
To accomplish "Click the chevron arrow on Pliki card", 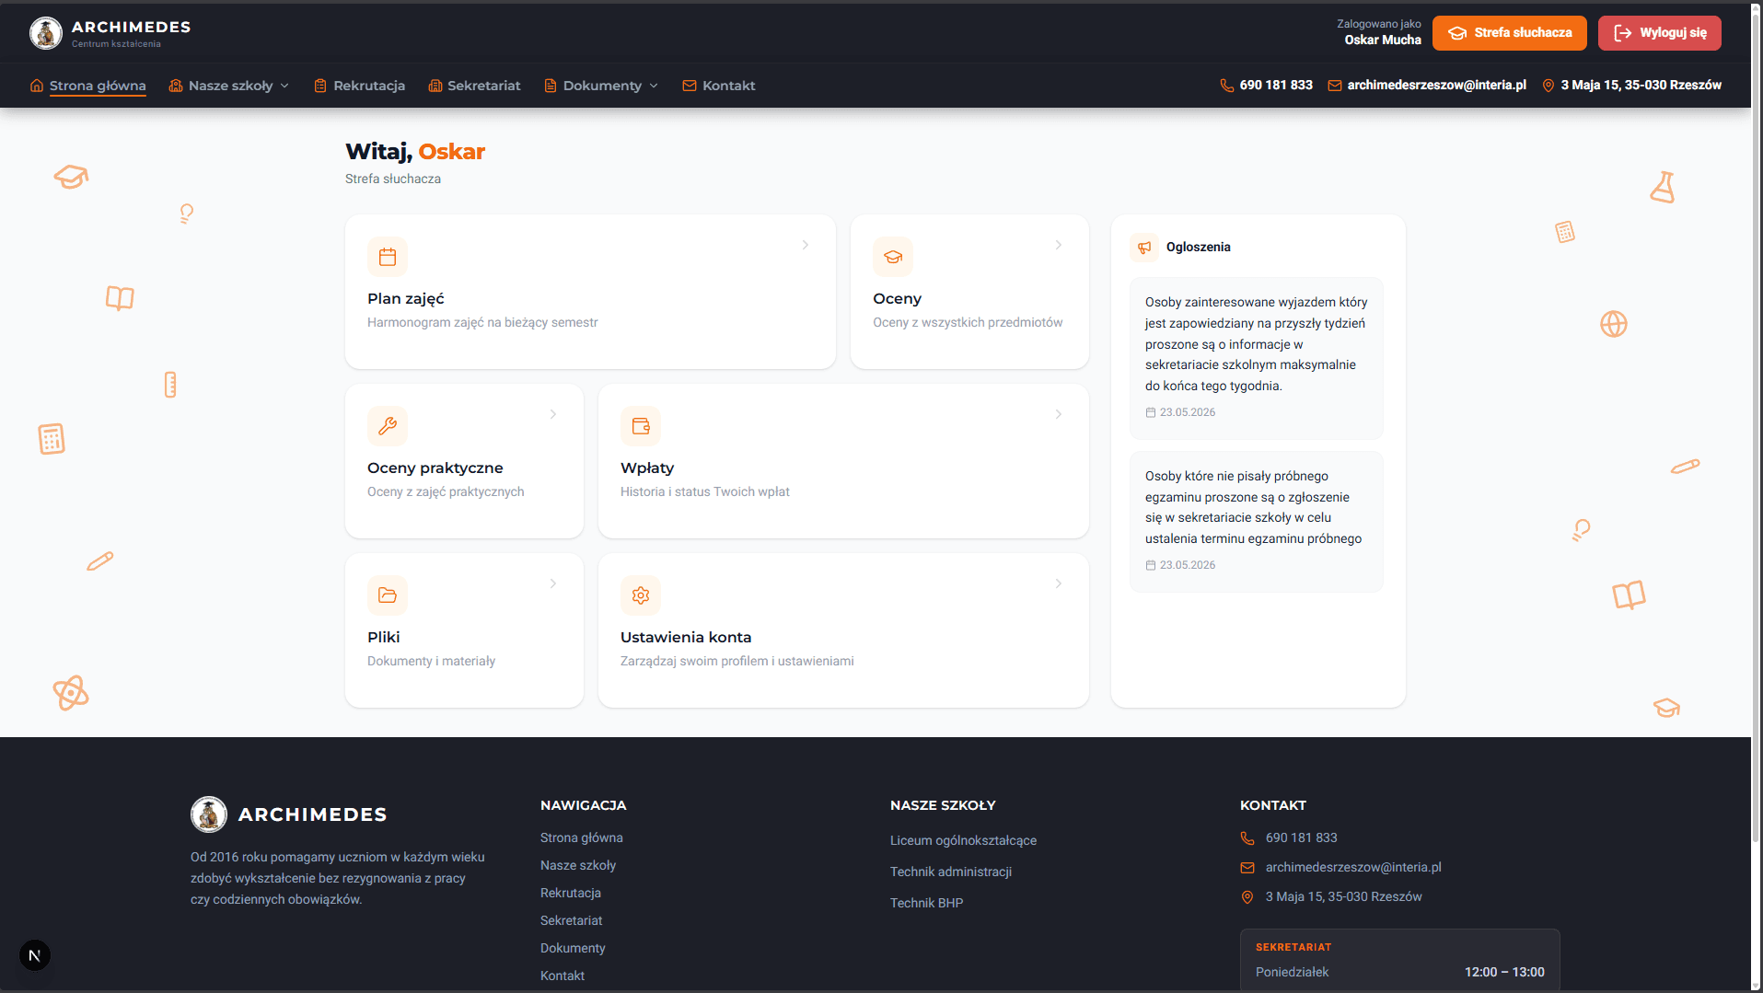I will pos(553,583).
